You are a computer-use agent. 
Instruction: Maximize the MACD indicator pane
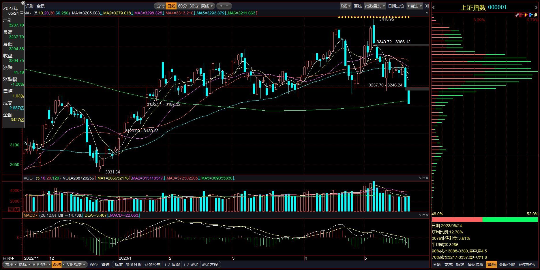coord(423,215)
